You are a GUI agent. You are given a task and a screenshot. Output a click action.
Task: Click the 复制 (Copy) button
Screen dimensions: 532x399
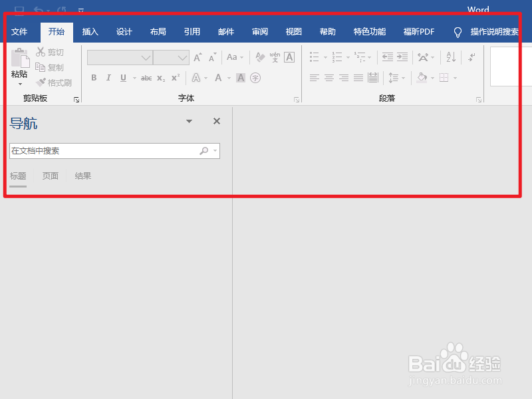tap(50, 68)
